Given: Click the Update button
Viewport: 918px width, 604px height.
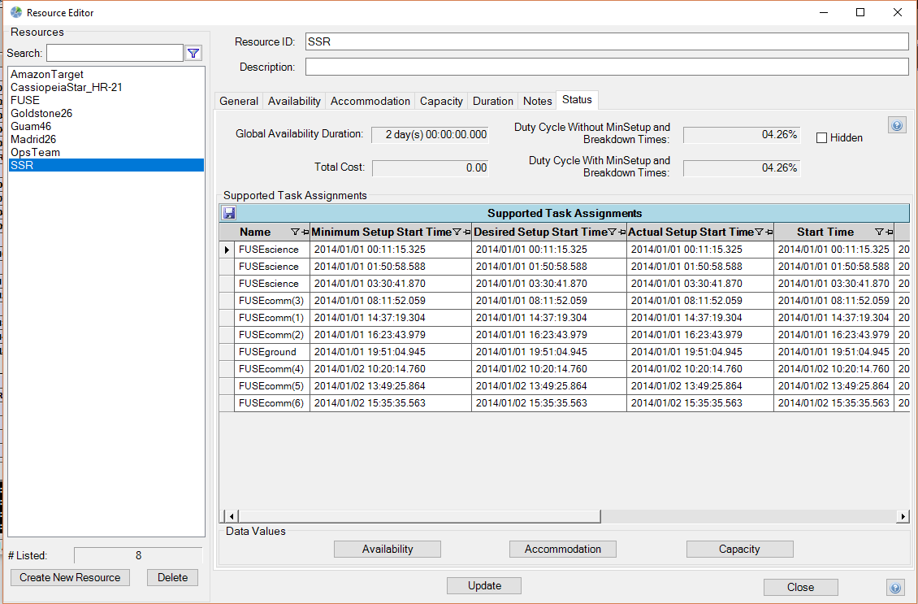Looking at the screenshot, I should pos(484,586).
